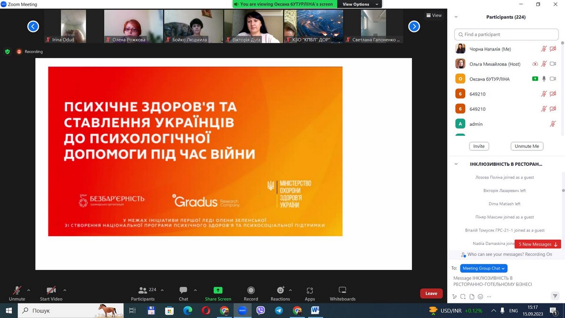Viewport: 565px width, 318px height.
Task: Toggle the Participants panel button
Action: point(143,290)
